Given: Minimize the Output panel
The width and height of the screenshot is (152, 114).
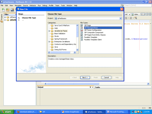Looking at the screenshot, I should pos(90,87).
